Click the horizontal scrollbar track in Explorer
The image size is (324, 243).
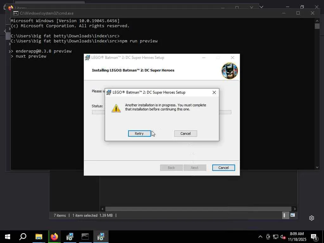tap(198, 209)
